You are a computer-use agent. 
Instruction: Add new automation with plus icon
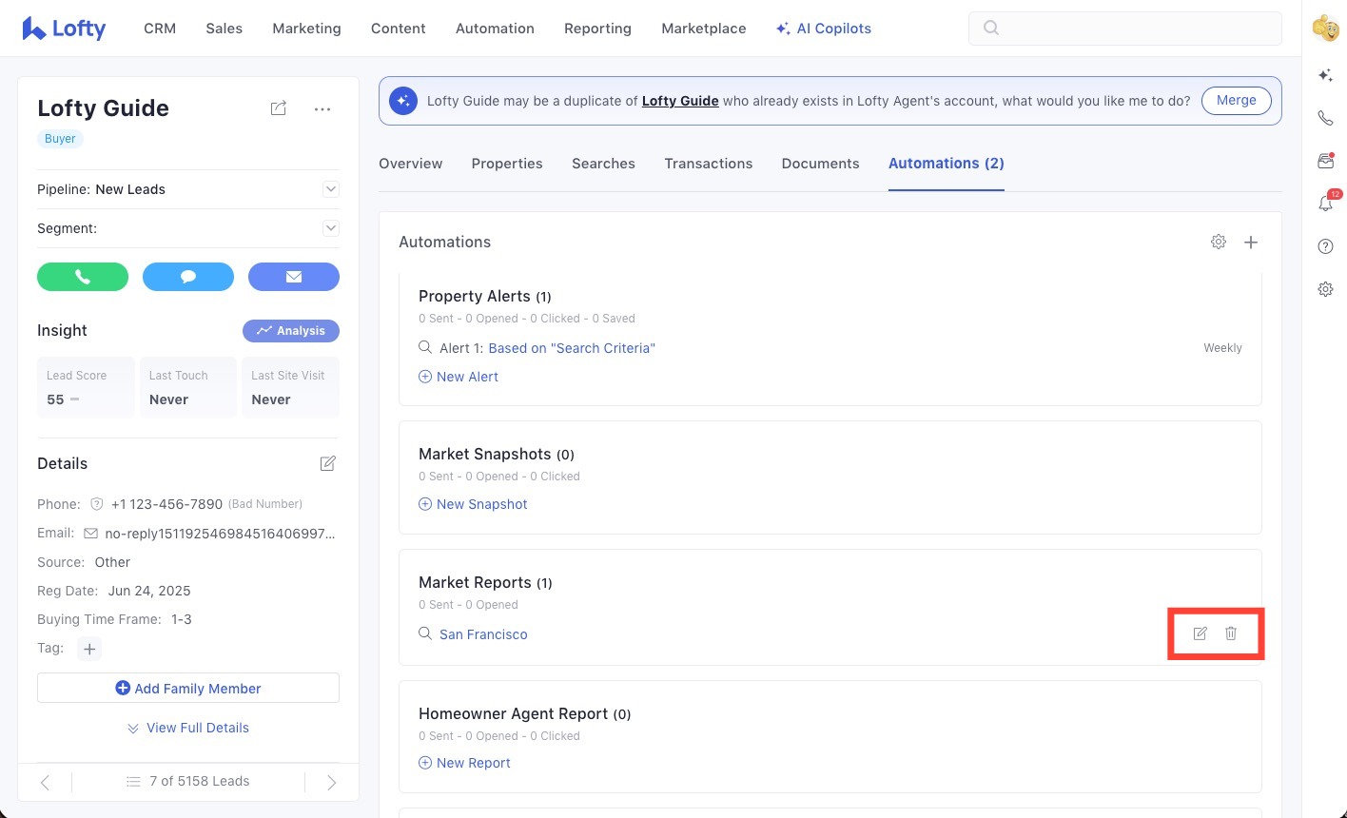point(1251,243)
